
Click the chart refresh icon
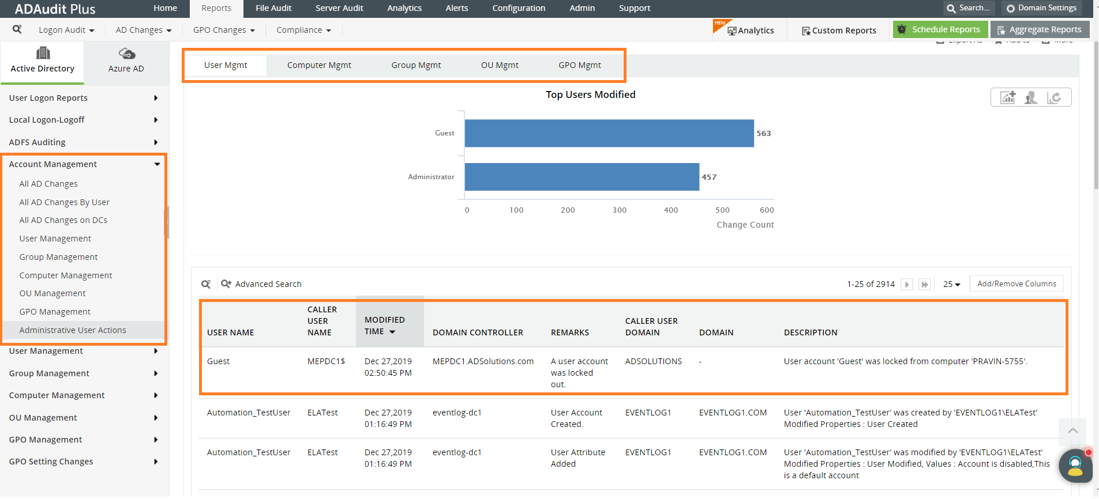[x=1054, y=97]
